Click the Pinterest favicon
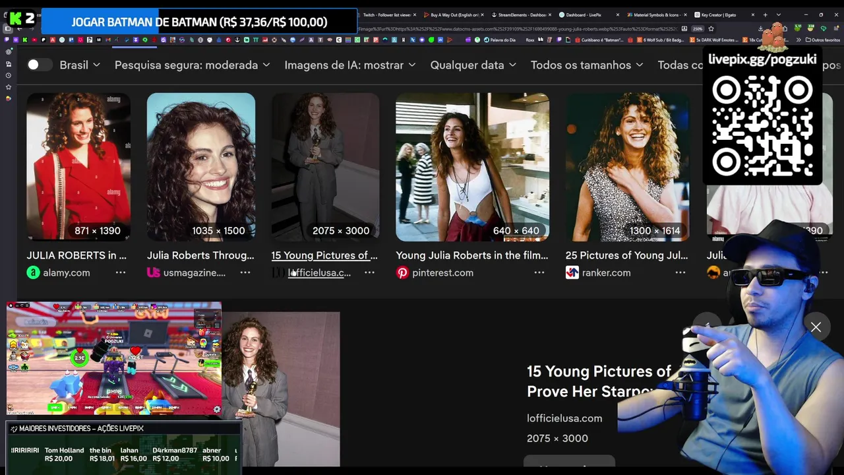 402,272
